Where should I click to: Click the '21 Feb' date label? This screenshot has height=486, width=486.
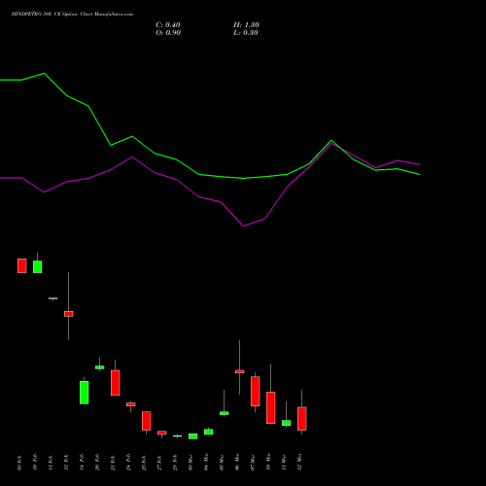113,463
